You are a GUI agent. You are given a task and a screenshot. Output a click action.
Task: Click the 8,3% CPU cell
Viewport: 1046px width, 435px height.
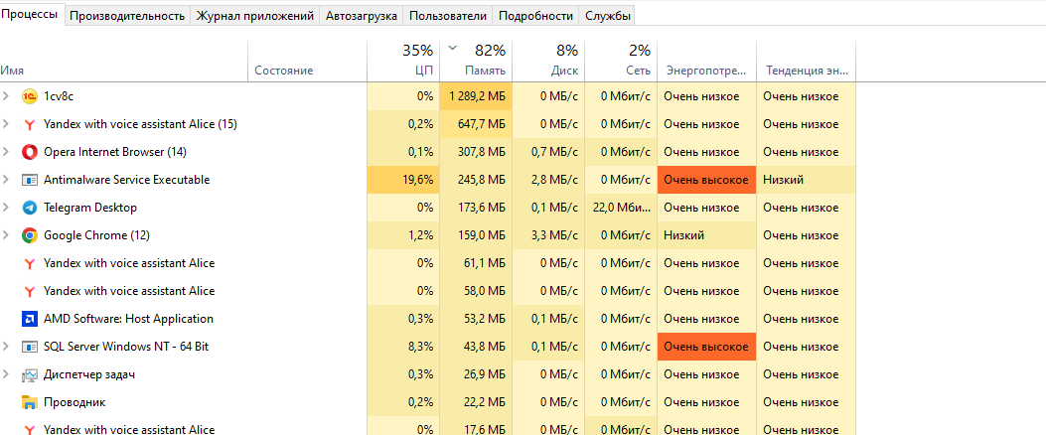coord(403,347)
